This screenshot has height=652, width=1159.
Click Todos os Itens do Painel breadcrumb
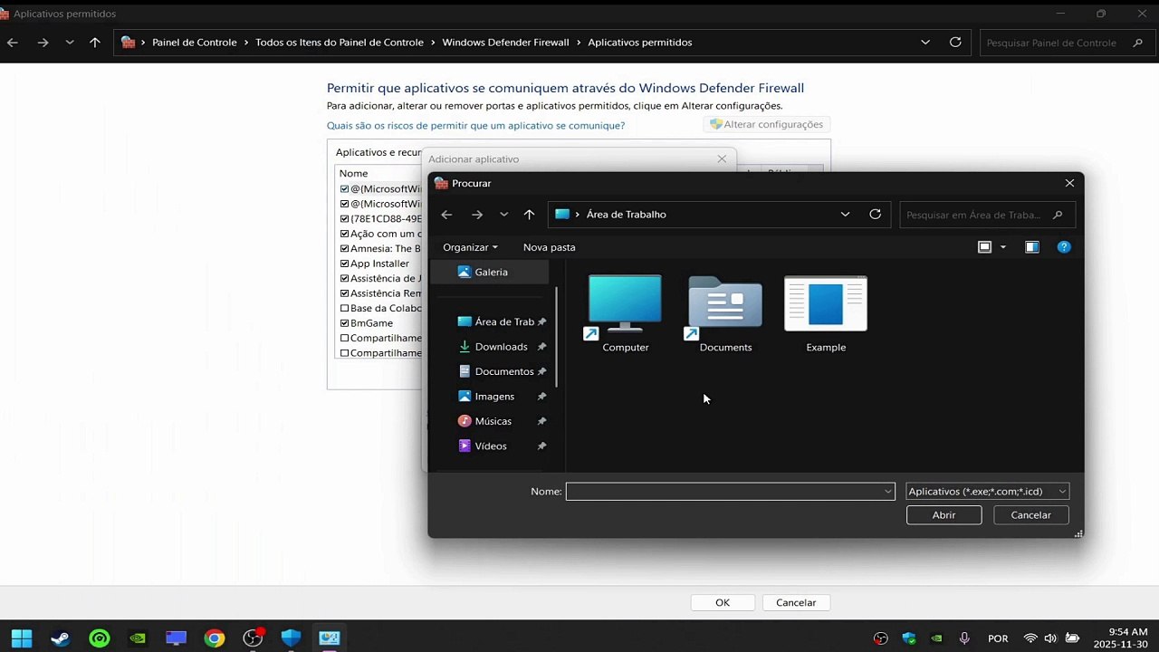pyautogui.click(x=340, y=43)
